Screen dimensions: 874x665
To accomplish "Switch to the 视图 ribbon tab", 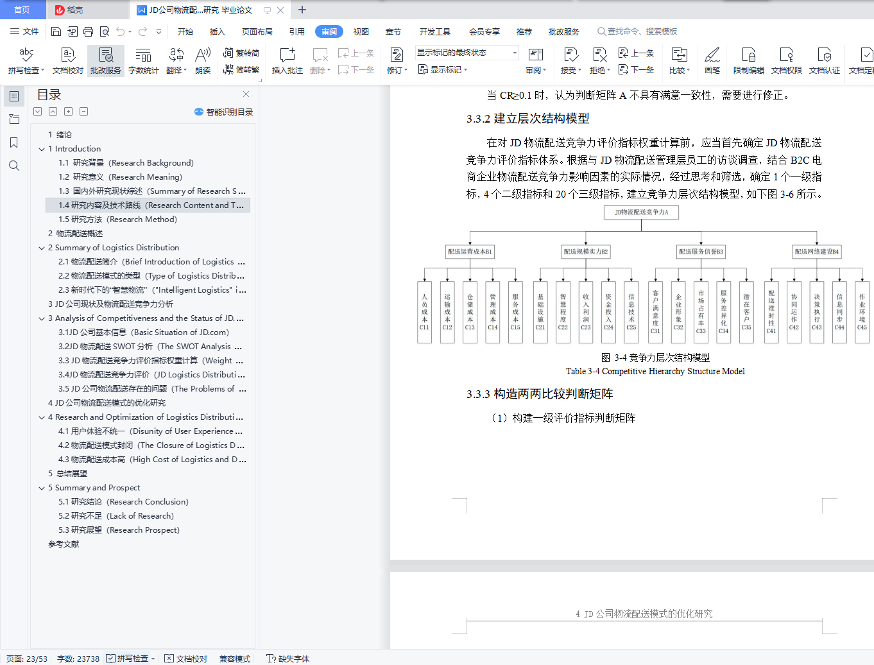I will click(x=361, y=31).
